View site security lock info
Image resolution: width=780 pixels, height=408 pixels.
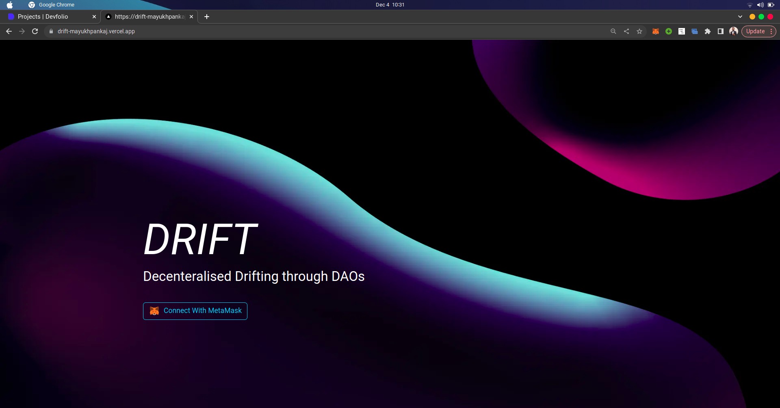click(51, 31)
